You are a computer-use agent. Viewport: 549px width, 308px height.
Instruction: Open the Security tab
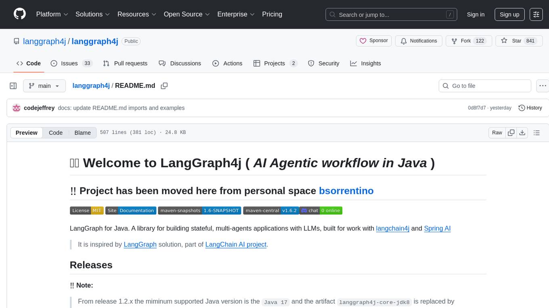tap(324, 63)
